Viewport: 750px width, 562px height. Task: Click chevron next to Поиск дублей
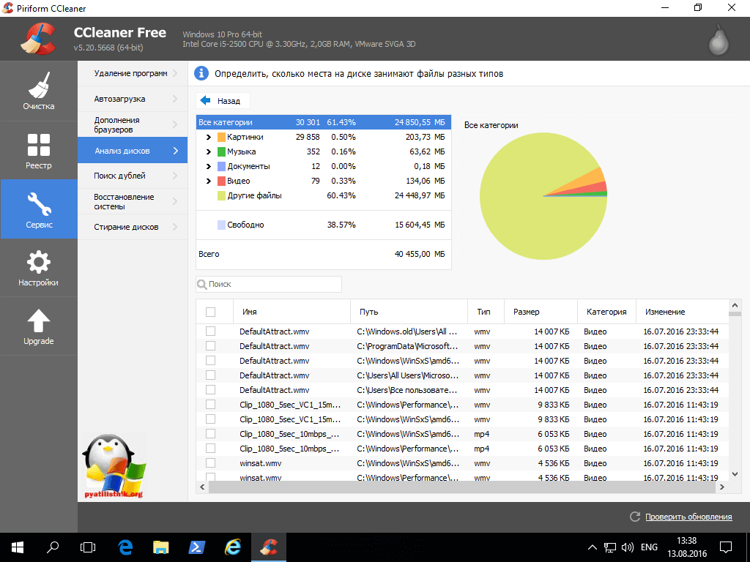click(175, 176)
